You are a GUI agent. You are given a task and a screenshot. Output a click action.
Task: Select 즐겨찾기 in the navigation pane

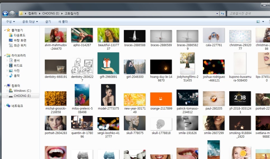[x=17, y=30]
